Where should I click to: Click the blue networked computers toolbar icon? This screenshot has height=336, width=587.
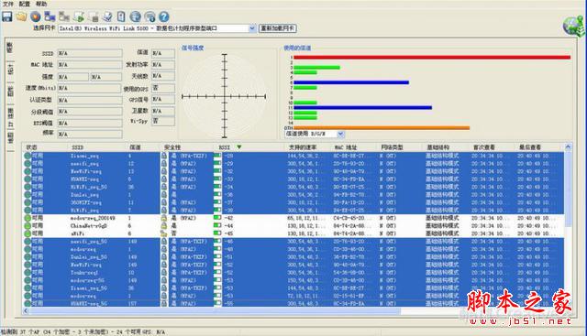(50, 16)
